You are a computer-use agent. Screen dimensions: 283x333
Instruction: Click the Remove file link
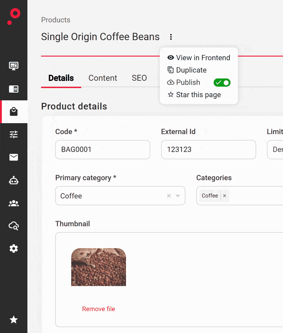[x=99, y=309]
